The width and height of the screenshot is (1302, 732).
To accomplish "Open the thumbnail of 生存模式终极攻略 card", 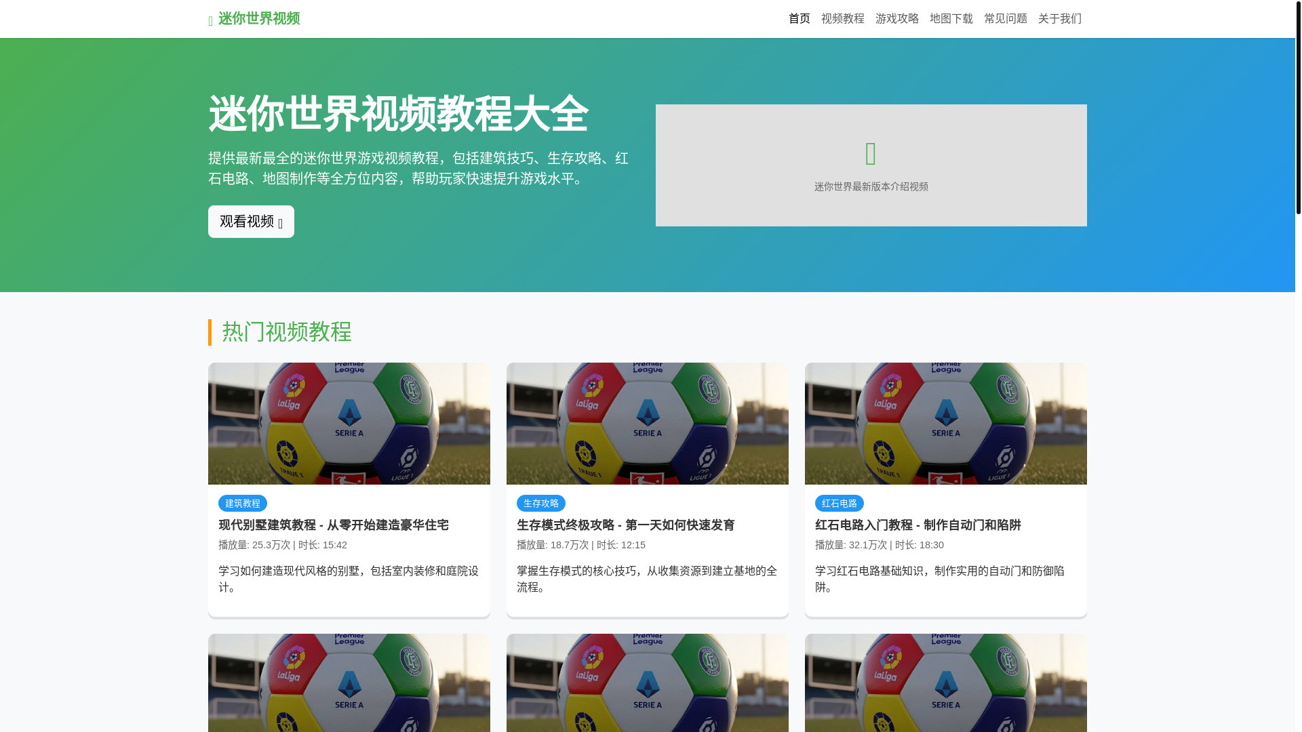I will [x=648, y=424].
